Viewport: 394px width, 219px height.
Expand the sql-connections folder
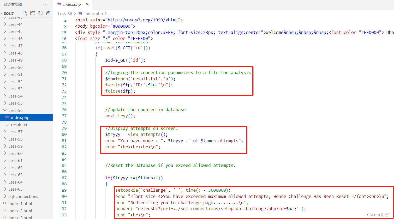(5, 196)
